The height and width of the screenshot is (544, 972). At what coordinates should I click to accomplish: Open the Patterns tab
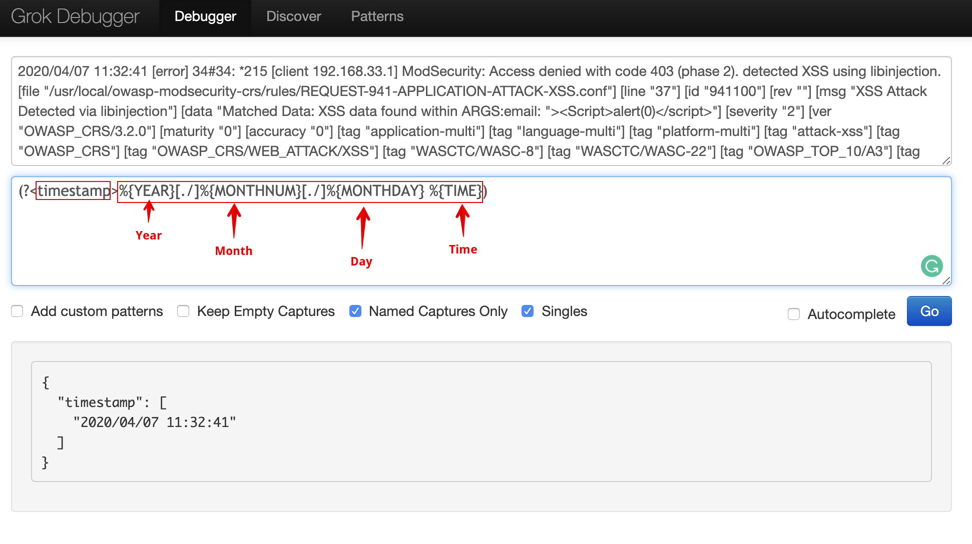coord(377,16)
